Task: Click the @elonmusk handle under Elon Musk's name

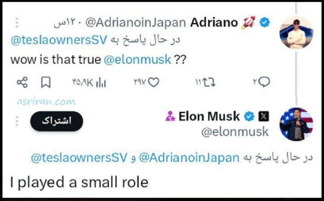Action: tap(235, 132)
